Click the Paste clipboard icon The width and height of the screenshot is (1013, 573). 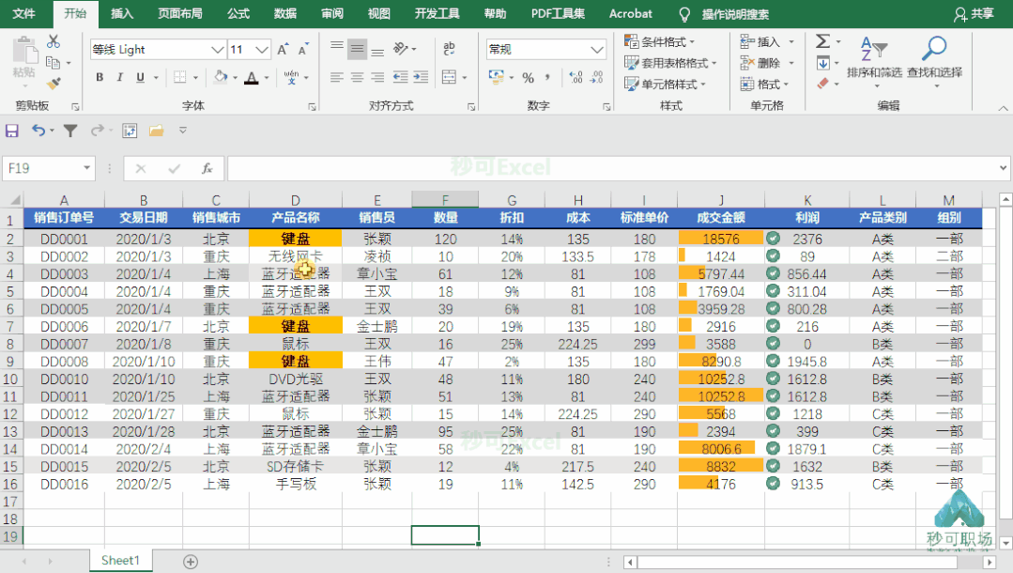(24, 51)
